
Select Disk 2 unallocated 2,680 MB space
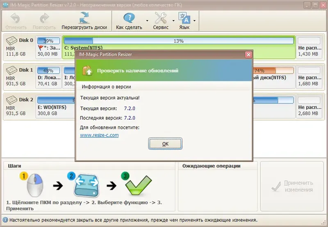tap(309, 107)
